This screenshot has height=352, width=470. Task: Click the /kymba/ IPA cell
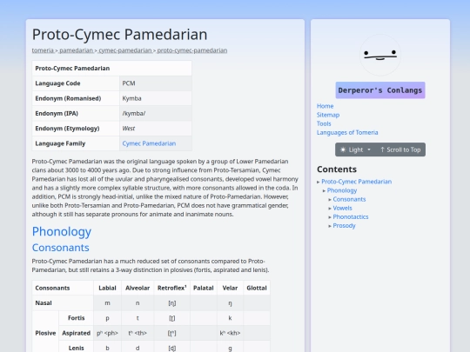point(156,114)
